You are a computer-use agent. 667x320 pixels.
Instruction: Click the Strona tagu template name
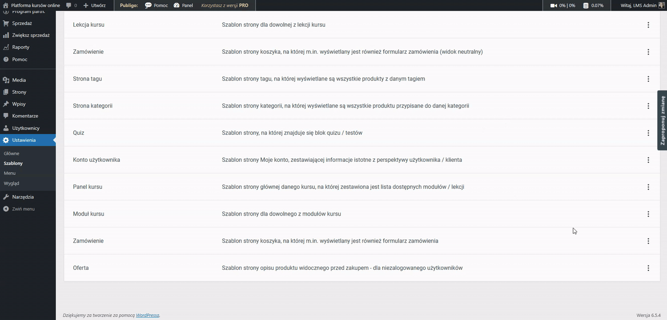coord(87,79)
